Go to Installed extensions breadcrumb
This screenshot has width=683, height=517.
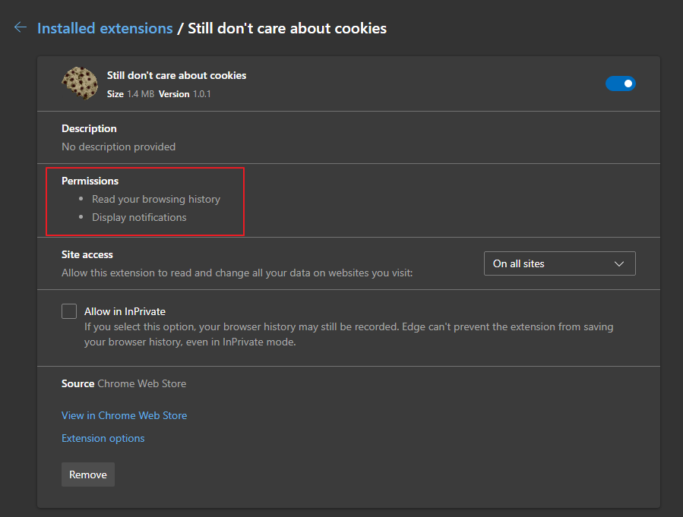(105, 28)
